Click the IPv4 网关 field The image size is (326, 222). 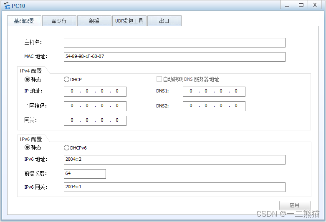click(95, 120)
